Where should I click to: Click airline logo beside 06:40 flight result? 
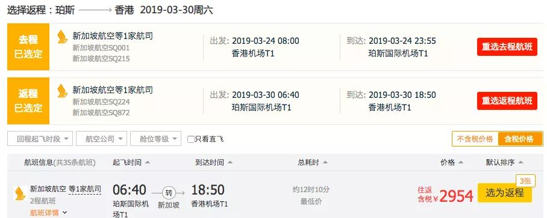click(20, 193)
